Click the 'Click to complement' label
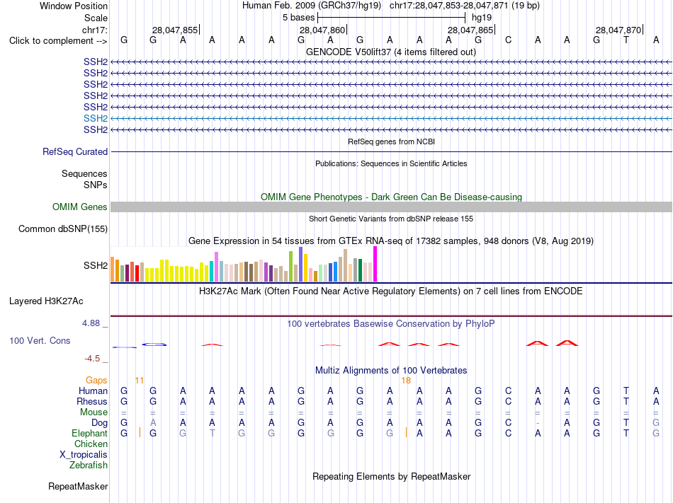Image resolution: width=673 pixels, height=503 pixels. pos(58,41)
